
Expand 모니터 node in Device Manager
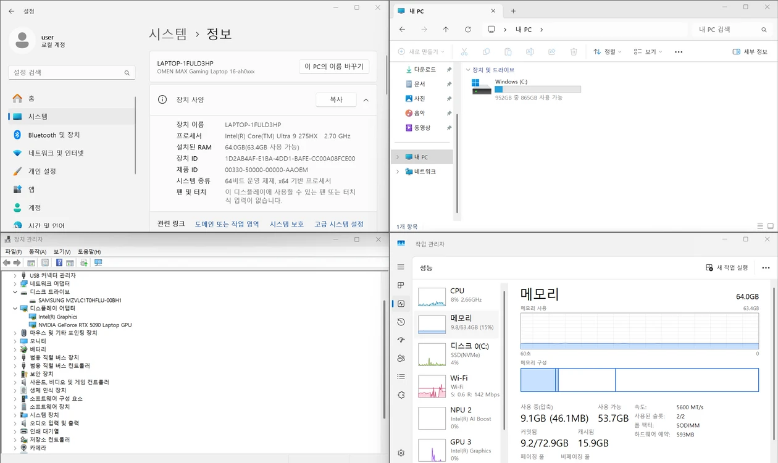pyautogui.click(x=15, y=341)
